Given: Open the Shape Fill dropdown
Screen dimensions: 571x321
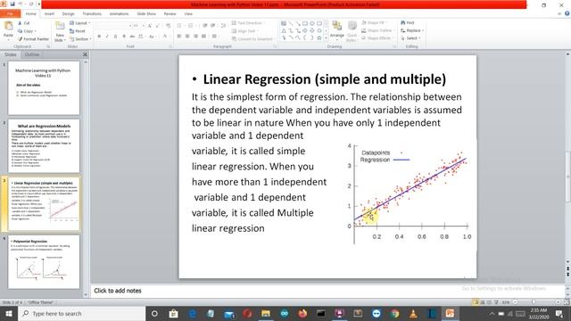Looking at the screenshot, I should pyautogui.click(x=374, y=22).
